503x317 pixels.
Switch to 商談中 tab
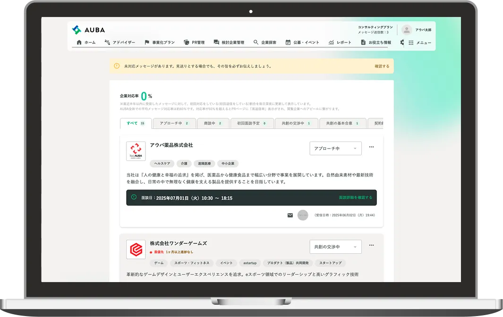point(213,124)
